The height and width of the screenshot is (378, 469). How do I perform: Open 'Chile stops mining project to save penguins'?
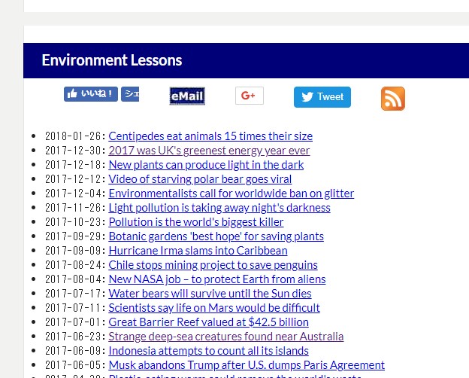(x=213, y=265)
